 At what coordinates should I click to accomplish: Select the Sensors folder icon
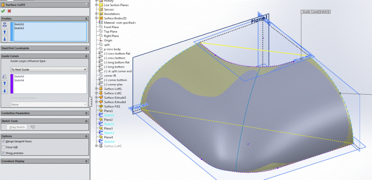click(100, 9)
